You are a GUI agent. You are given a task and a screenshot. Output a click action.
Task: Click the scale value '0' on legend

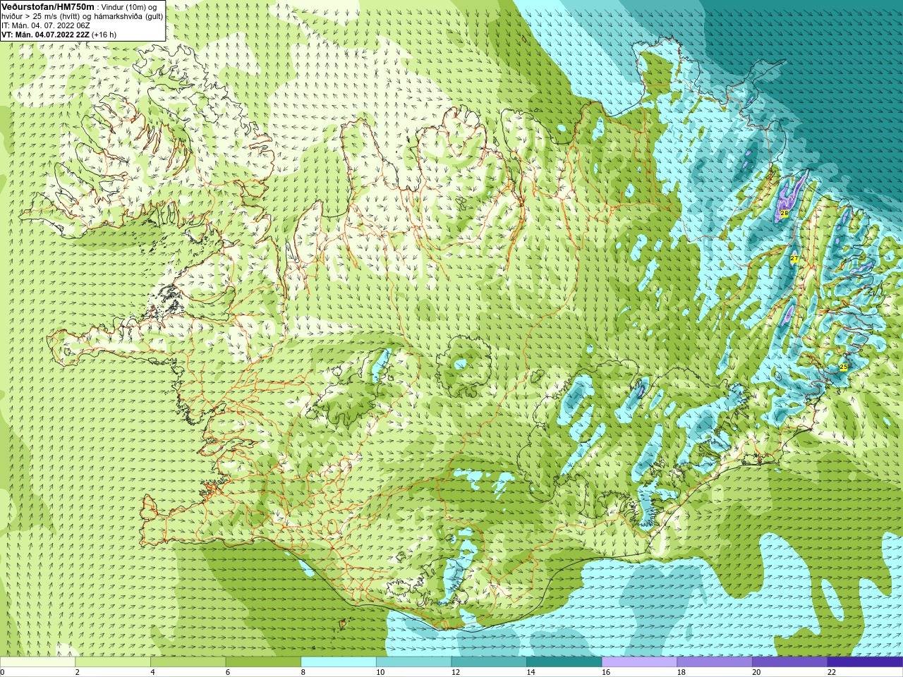click(x=2, y=672)
